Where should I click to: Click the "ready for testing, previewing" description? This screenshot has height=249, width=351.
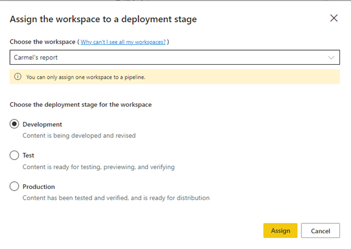click(x=98, y=167)
